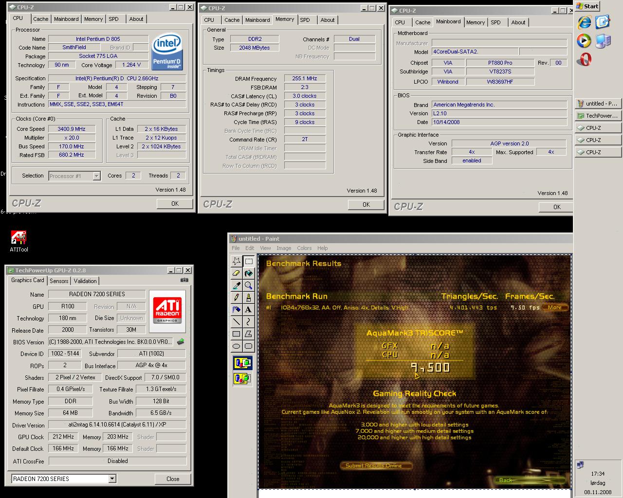
Task: Select the Pick Color eyedropper tool
Action: (237, 285)
